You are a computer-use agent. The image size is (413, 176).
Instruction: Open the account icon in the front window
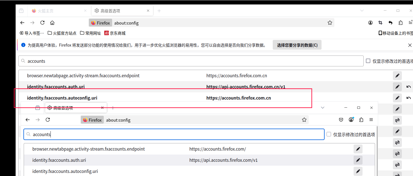351,120
